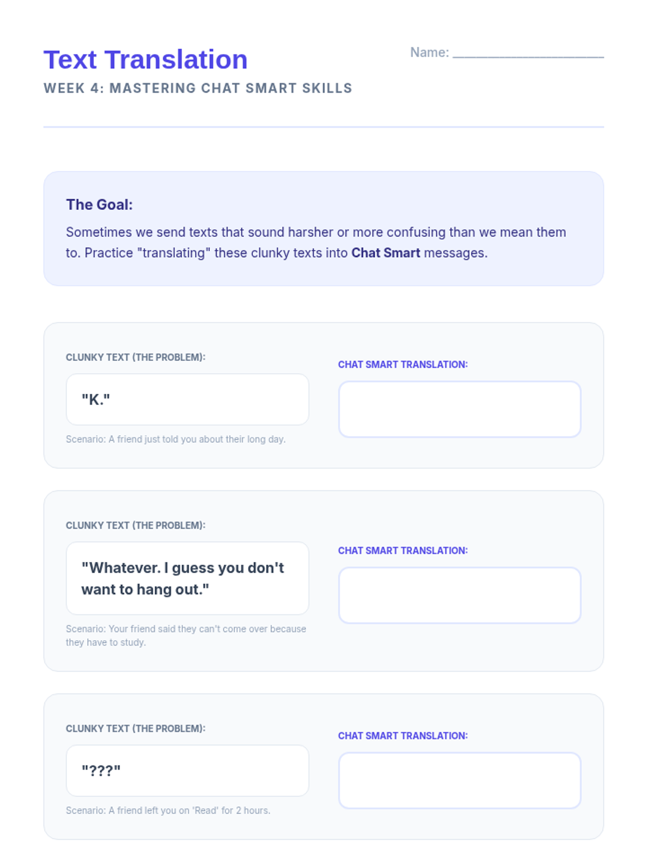Click the scenario about being left on 'Read'
The image size is (647, 863).
click(x=168, y=810)
